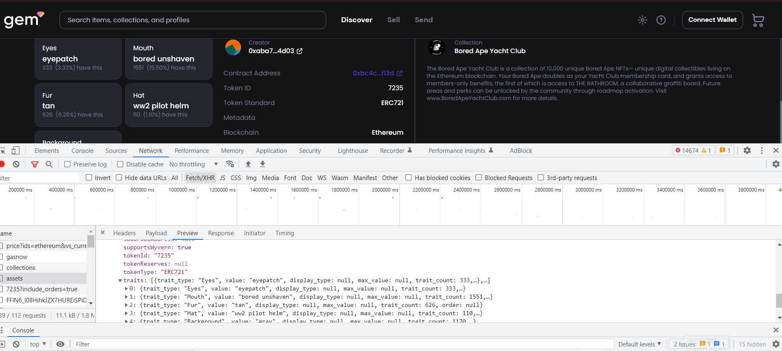Image resolution: width=782 pixels, height=351 pixels.
Task: Open contract address 0xbc4c...f13d link
Action: (x=373, y=73)
